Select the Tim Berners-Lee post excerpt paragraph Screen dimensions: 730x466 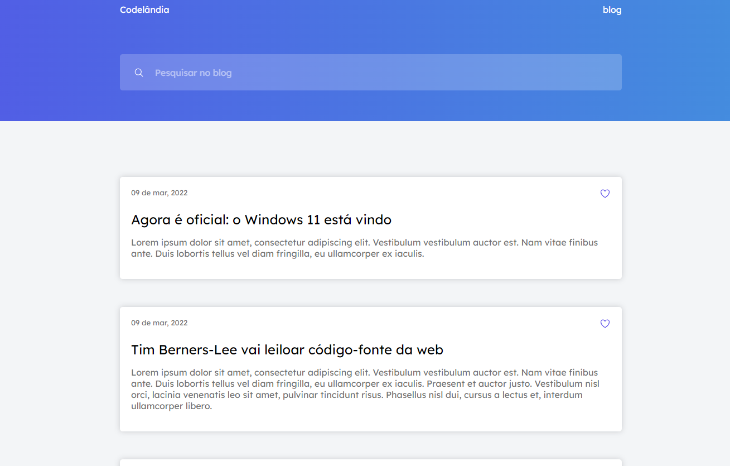point(365,390)
